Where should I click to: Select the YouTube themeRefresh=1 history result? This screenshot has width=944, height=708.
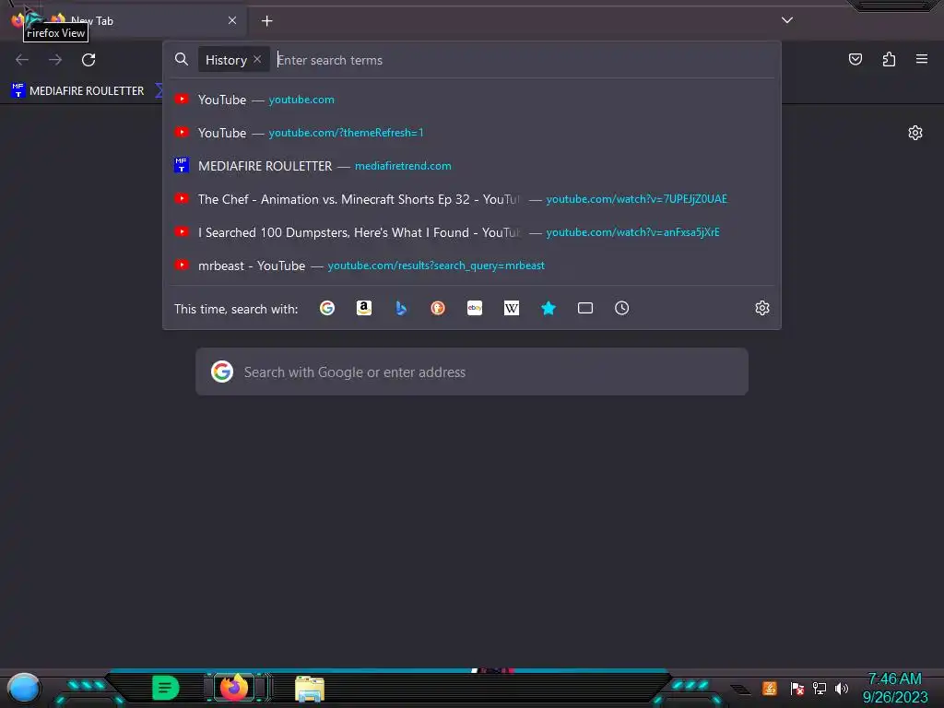pyautogui.click(x=472, y=133)
